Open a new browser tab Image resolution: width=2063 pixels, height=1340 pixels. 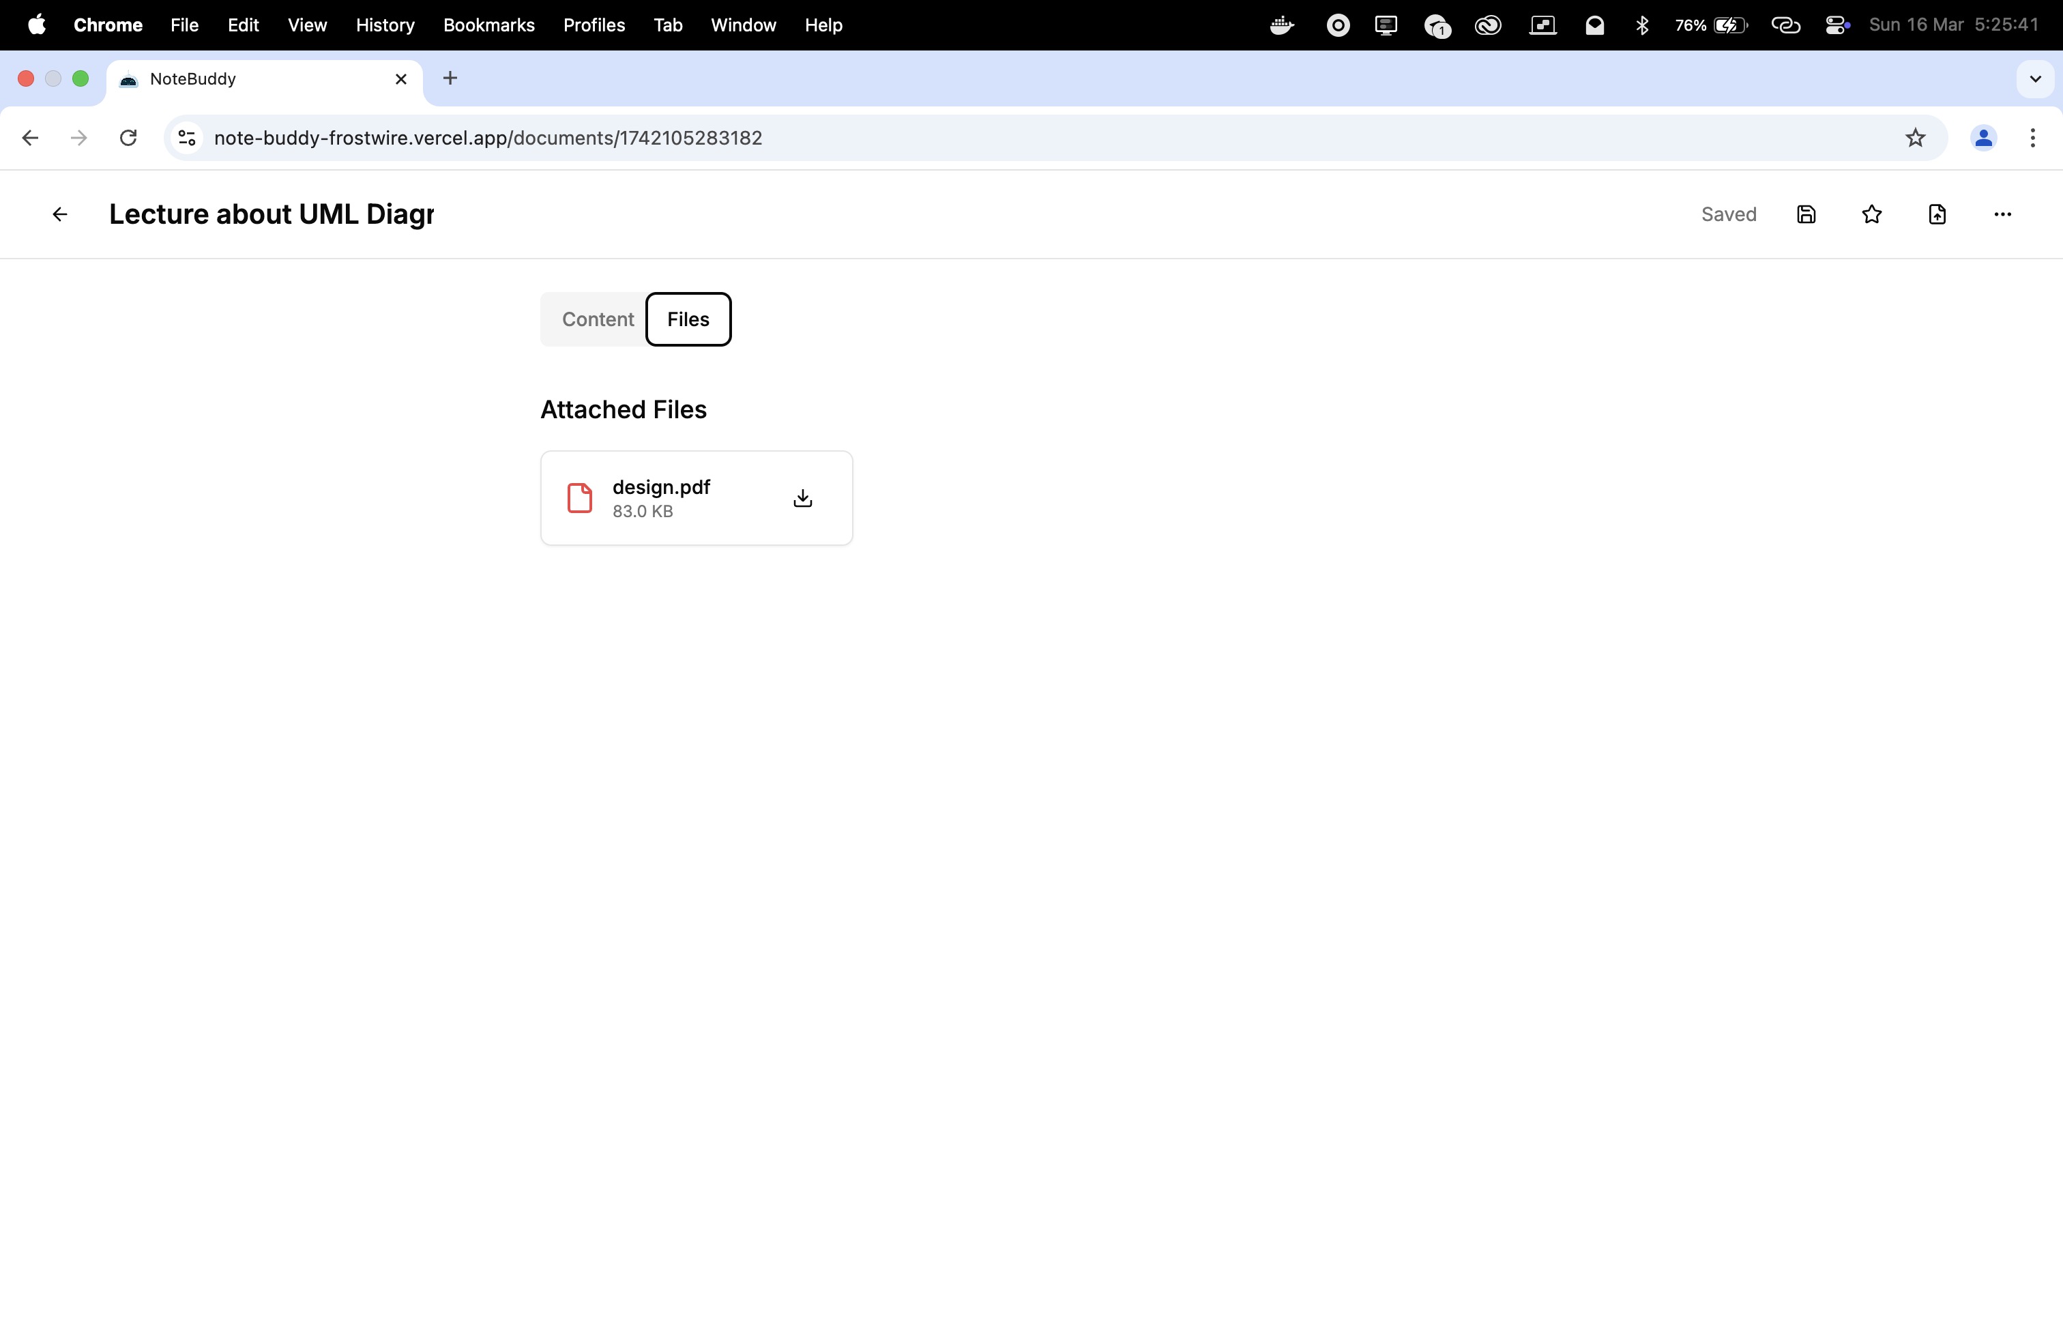[450, 79]
